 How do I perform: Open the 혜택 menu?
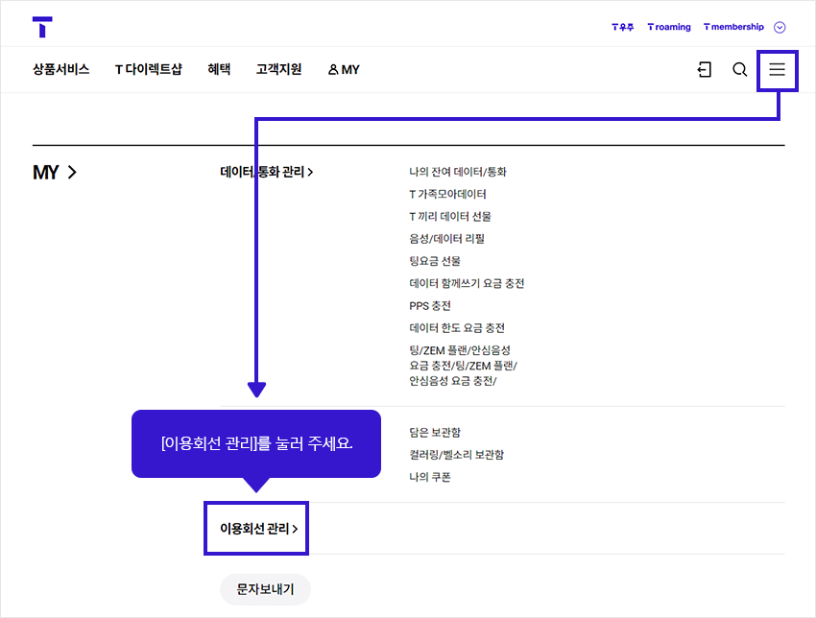(x=219, y=69)
